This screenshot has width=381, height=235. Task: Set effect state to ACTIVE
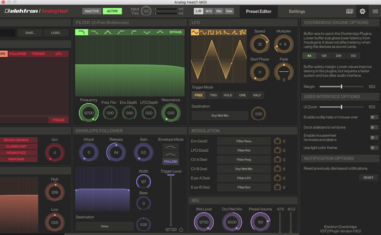112,11
